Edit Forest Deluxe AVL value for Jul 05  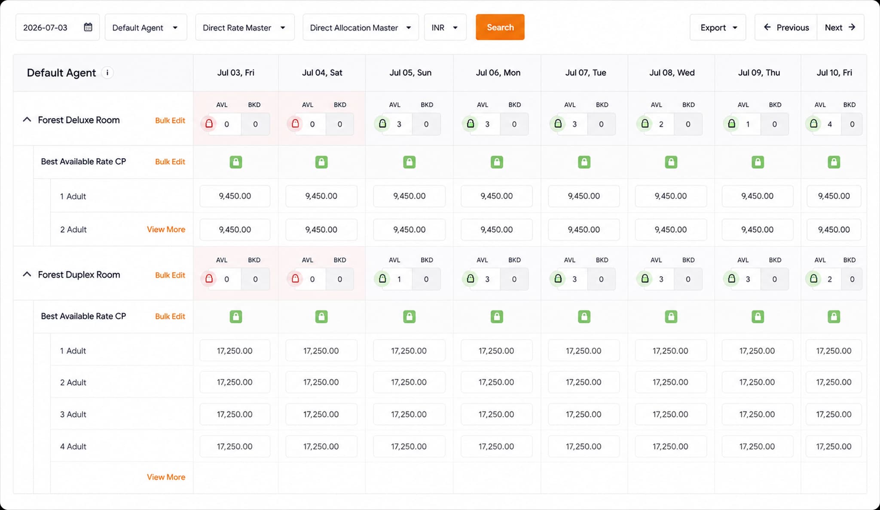[399, 124]
